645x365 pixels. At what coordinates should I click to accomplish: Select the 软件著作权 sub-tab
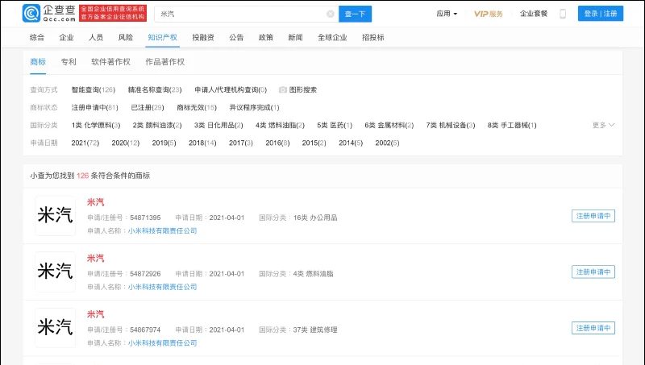tap(110, 62)
